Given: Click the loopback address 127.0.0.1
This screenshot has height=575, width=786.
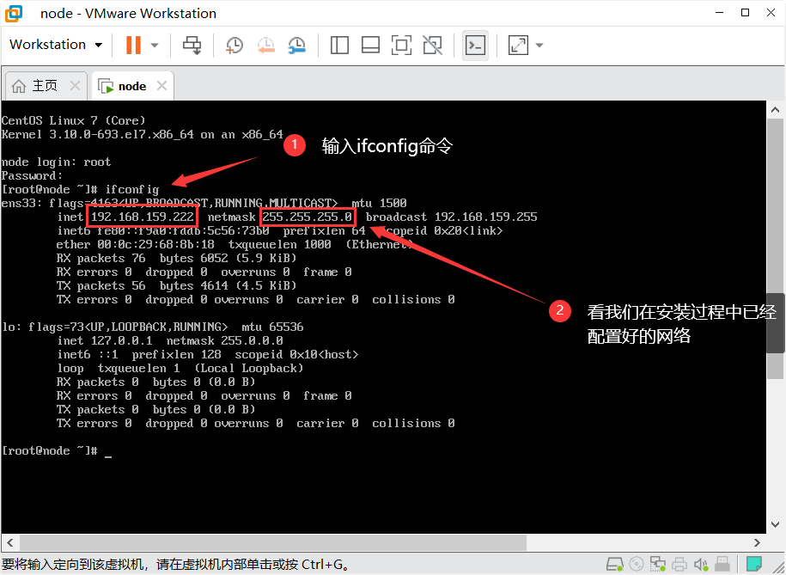Looking at the screenshot, I should tap(121, 340).
